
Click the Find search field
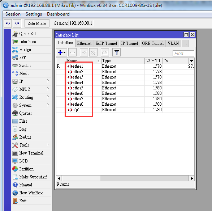pyautogui.click(x=183, y=54)
